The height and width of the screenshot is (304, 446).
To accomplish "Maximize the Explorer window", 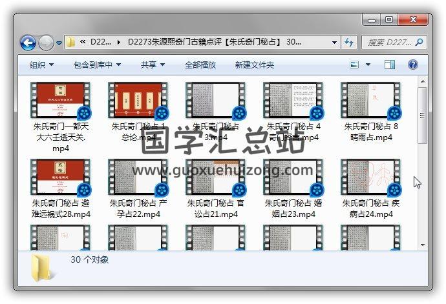I will [389, 19].
